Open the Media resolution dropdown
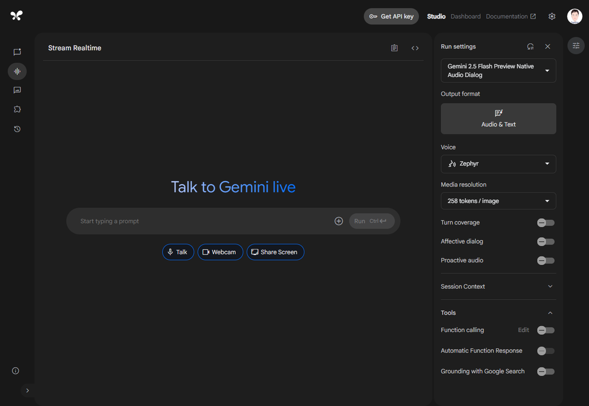Image resolution: width=589 pixels, height=406 pixels. pyautogui.click(x=498, y=201)
